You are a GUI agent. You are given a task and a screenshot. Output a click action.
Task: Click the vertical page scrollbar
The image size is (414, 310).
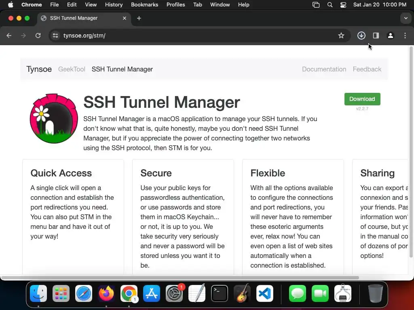coord(411,152)
